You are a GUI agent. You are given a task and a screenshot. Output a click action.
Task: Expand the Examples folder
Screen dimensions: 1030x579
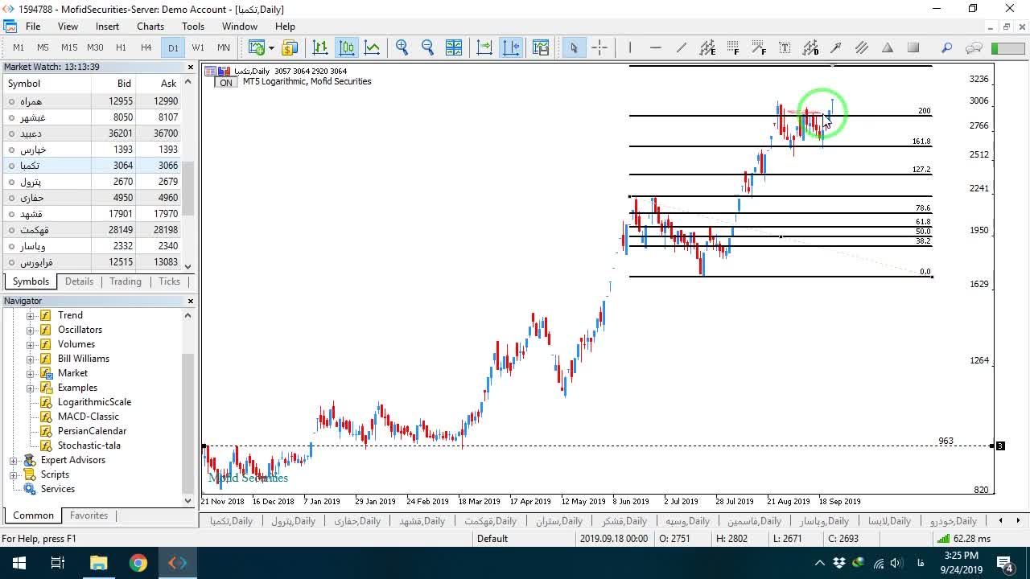point(31,388)
